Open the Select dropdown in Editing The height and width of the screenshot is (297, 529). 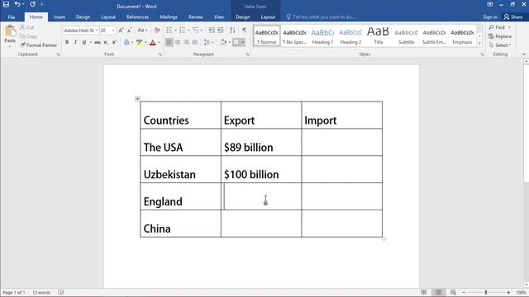coord(499,45)
